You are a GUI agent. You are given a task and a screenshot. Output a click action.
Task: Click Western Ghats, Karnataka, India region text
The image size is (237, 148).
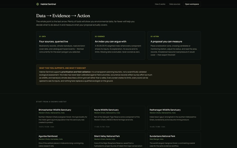(x=51, y=139)
